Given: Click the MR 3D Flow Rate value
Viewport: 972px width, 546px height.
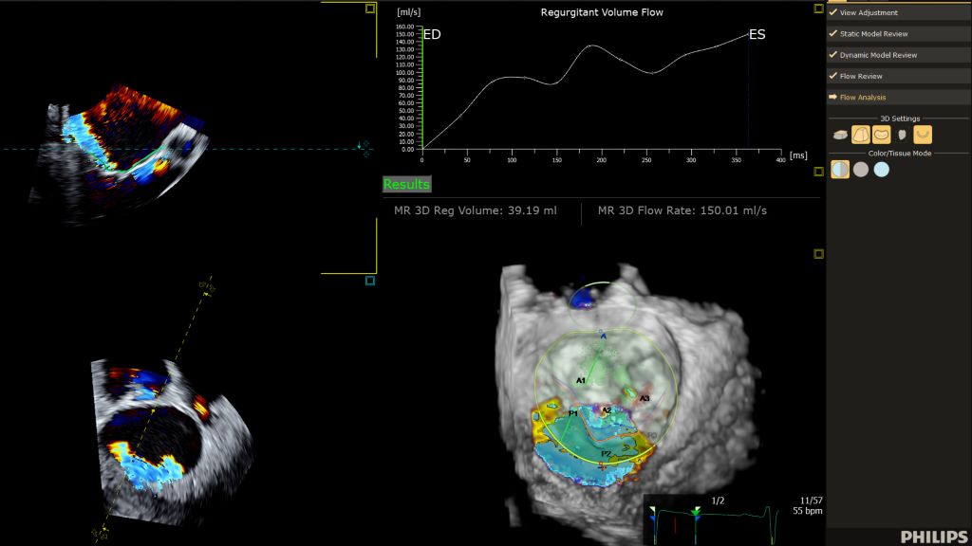Looking at the screenshot, I should click(682, 210).
